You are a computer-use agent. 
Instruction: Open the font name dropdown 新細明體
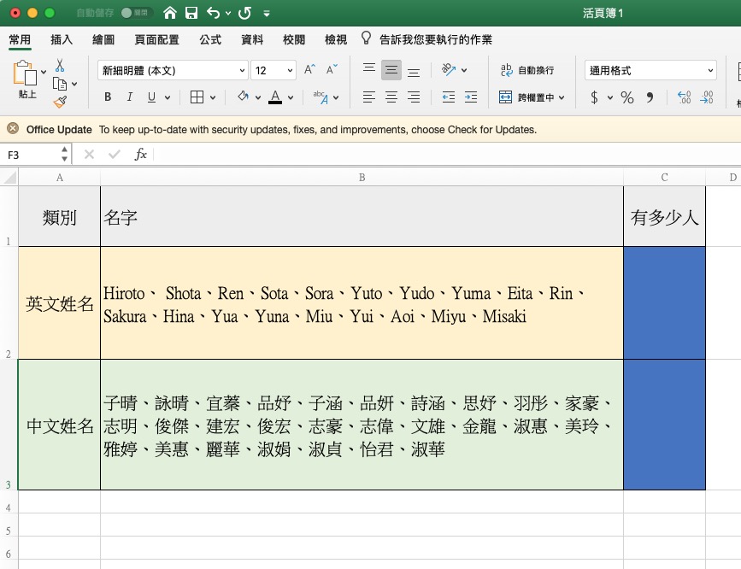click(x=172, y=70)
